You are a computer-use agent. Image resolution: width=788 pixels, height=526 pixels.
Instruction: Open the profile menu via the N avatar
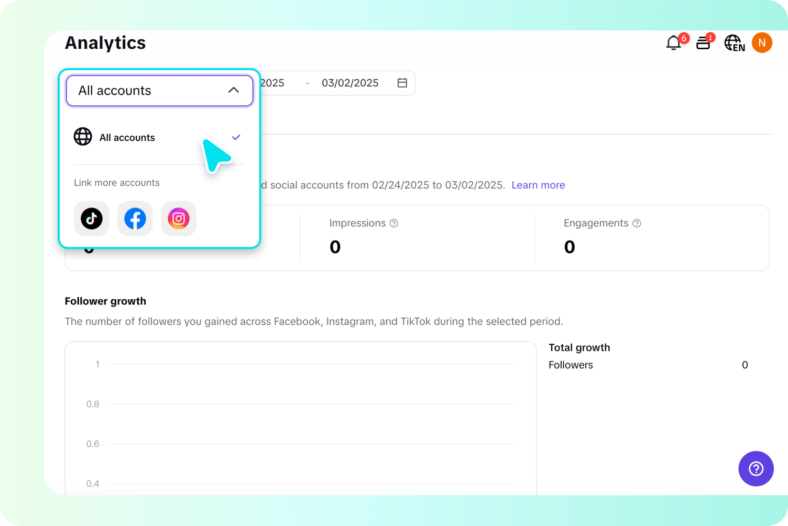(762, 42)
